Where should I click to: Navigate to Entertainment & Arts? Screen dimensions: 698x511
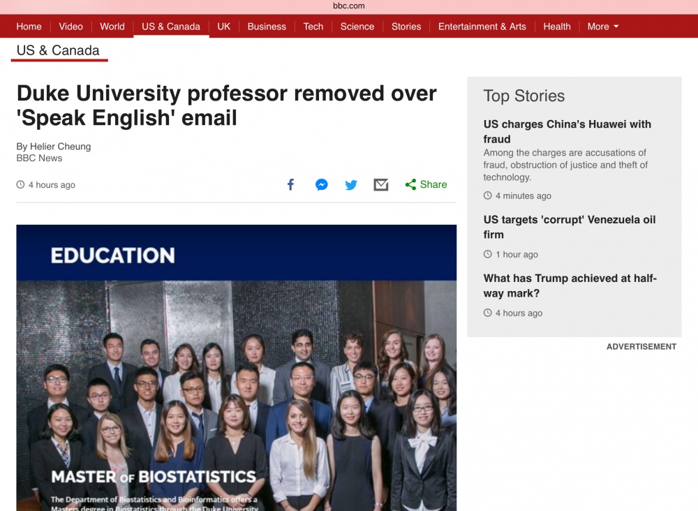click(x=482, y=27)
